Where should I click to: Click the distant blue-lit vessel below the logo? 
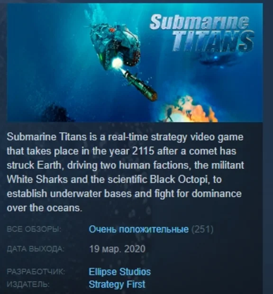click(x=217, y=60)
